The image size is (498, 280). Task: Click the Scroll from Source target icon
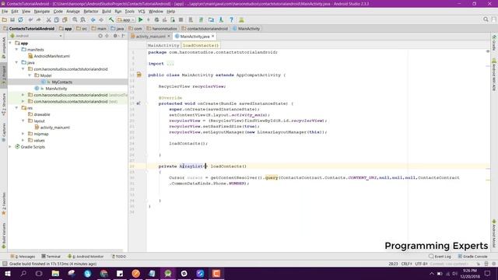100,36
